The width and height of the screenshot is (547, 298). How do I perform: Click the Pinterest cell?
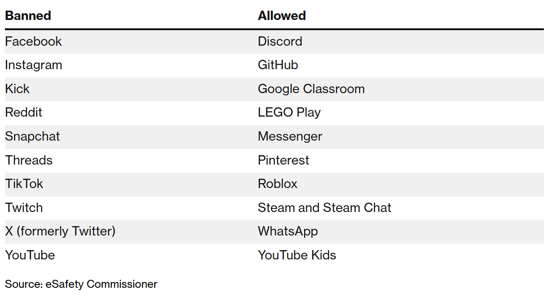pos(283,160)
